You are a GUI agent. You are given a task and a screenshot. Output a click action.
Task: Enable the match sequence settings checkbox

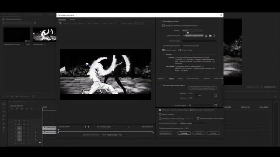point(163,26)
